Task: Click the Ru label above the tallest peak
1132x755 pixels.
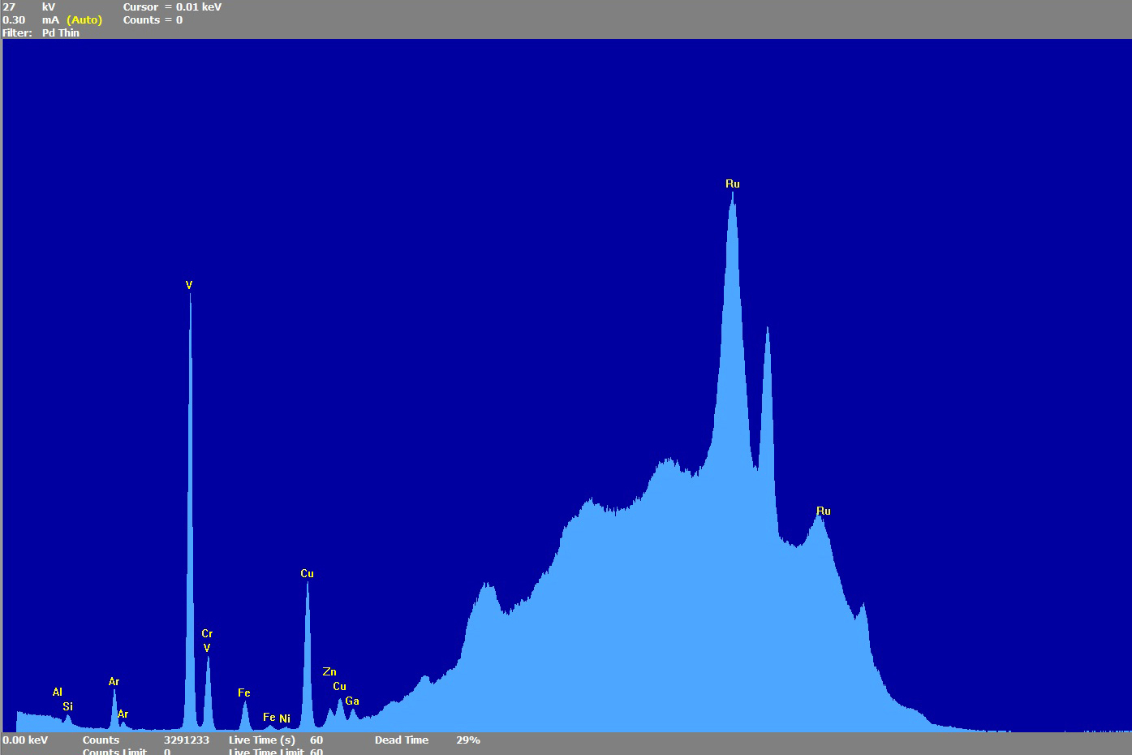Action: coord(732,184)
